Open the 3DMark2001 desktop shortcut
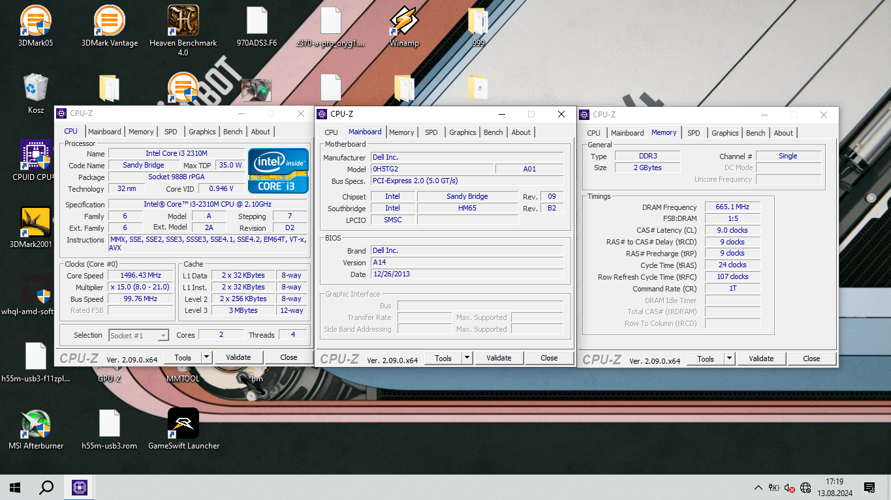 pos(36,228)
